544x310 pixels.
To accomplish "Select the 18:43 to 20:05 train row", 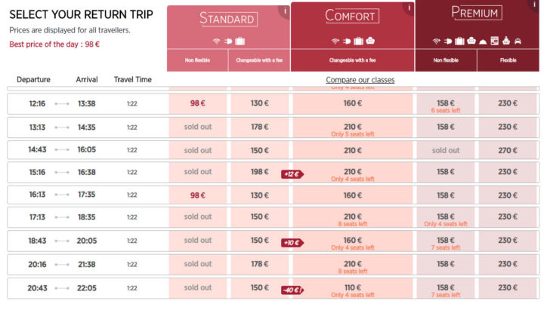I will (273, 241).
